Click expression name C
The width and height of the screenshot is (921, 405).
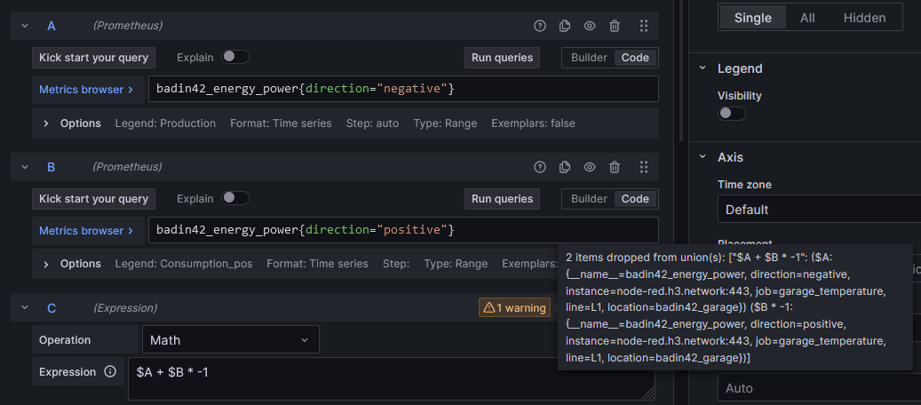(52, 307)
